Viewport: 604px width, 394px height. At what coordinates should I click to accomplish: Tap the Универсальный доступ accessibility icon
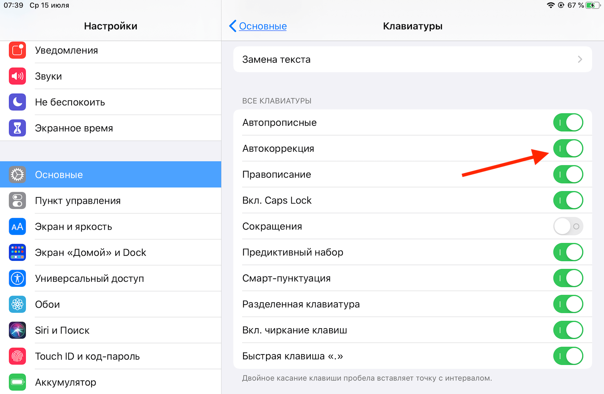coord(17,278)
